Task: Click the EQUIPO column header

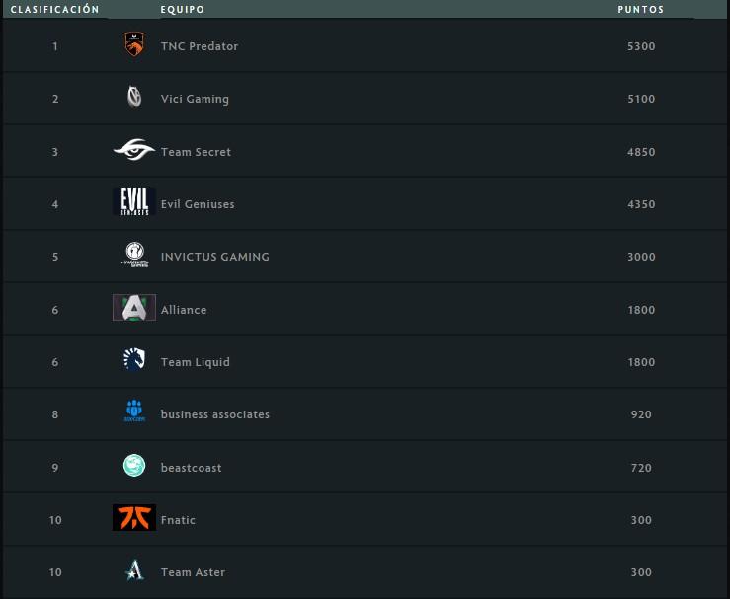Action: coord(182,9)
